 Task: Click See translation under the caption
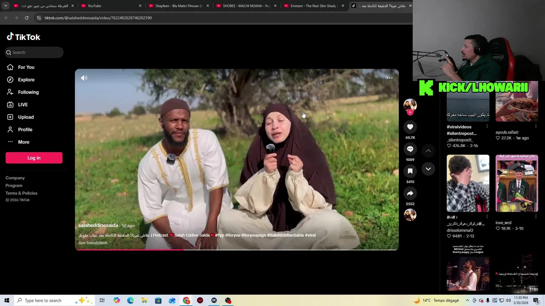pos(92,243)
